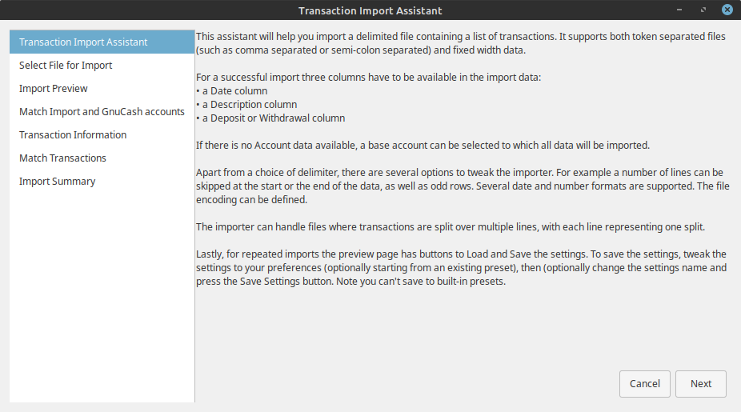
Task: Click the 'a Date column' bullet line
Action: point(234,91)
